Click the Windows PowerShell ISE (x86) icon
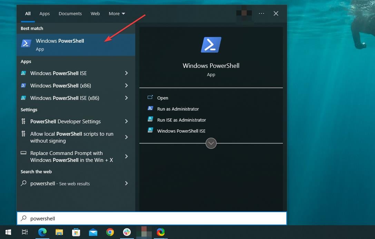The width and height of the screenshot is (375, 239). pos(23,98)
